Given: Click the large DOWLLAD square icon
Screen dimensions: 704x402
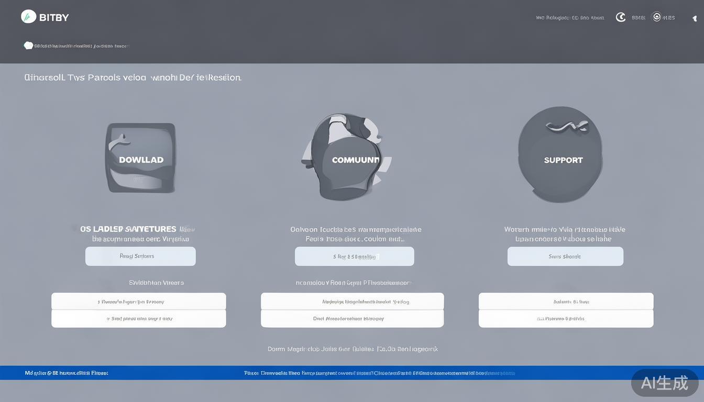Looking at the screenshot, I should pyautogui.click(x=140, y=158).
